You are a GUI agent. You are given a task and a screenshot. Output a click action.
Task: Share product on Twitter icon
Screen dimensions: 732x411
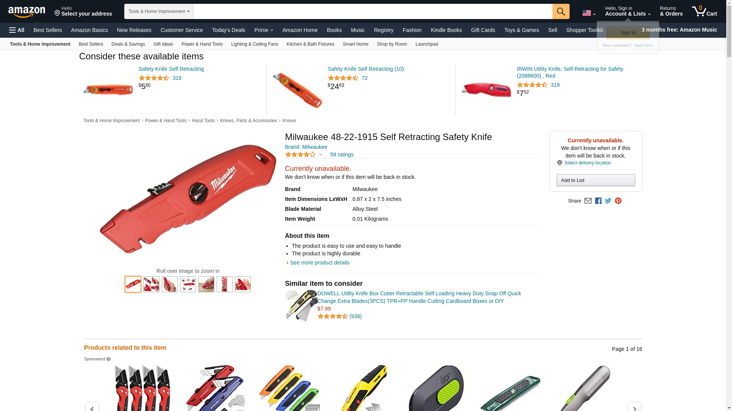point(608,201)
